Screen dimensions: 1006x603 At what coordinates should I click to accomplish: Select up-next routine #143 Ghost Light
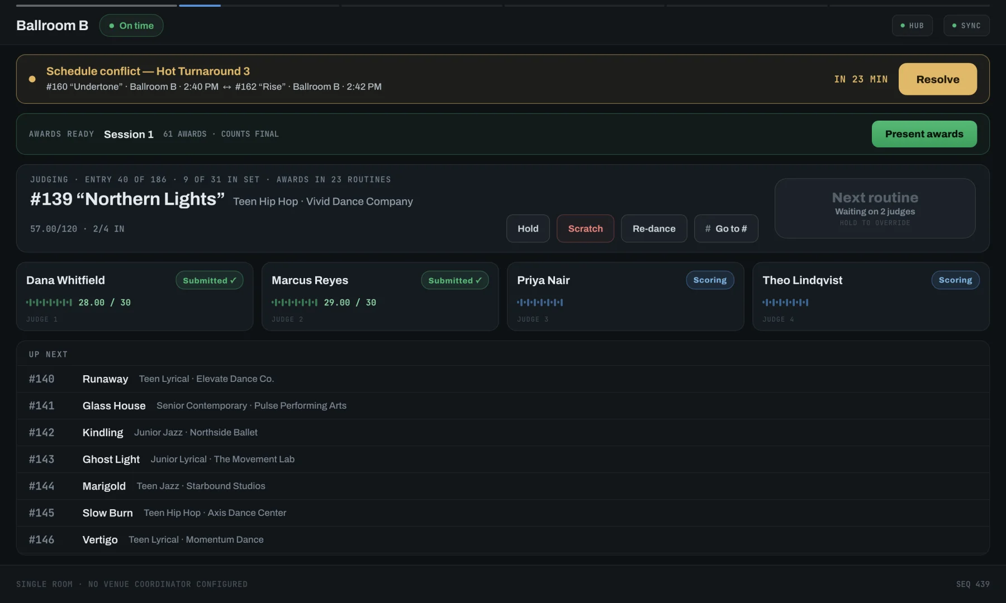503,460
